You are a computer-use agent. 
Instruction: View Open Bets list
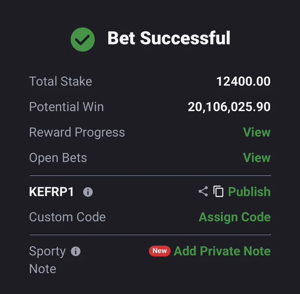pos(257,157)
